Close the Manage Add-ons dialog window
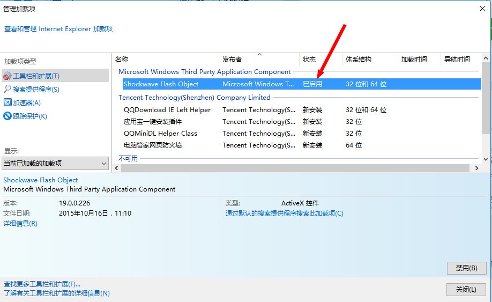 point(481,9)
